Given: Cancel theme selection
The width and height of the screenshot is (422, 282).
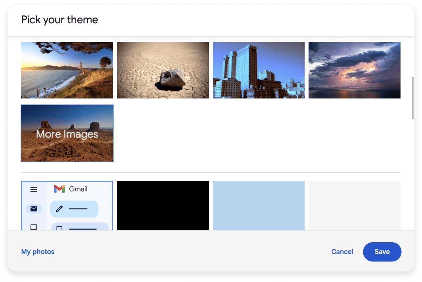Looking at the screenshot, I should [342, 251].
